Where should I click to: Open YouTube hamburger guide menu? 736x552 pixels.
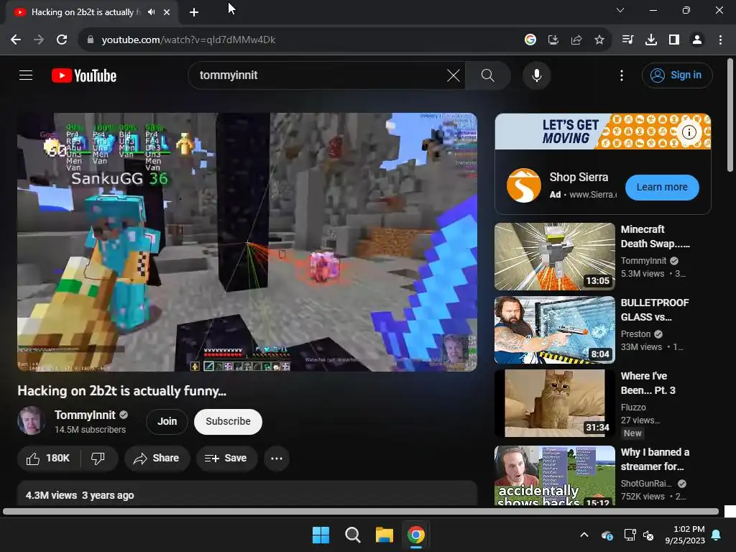tap(26, 75)
